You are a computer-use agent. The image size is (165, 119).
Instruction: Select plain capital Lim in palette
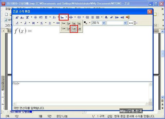coord(63,29)
